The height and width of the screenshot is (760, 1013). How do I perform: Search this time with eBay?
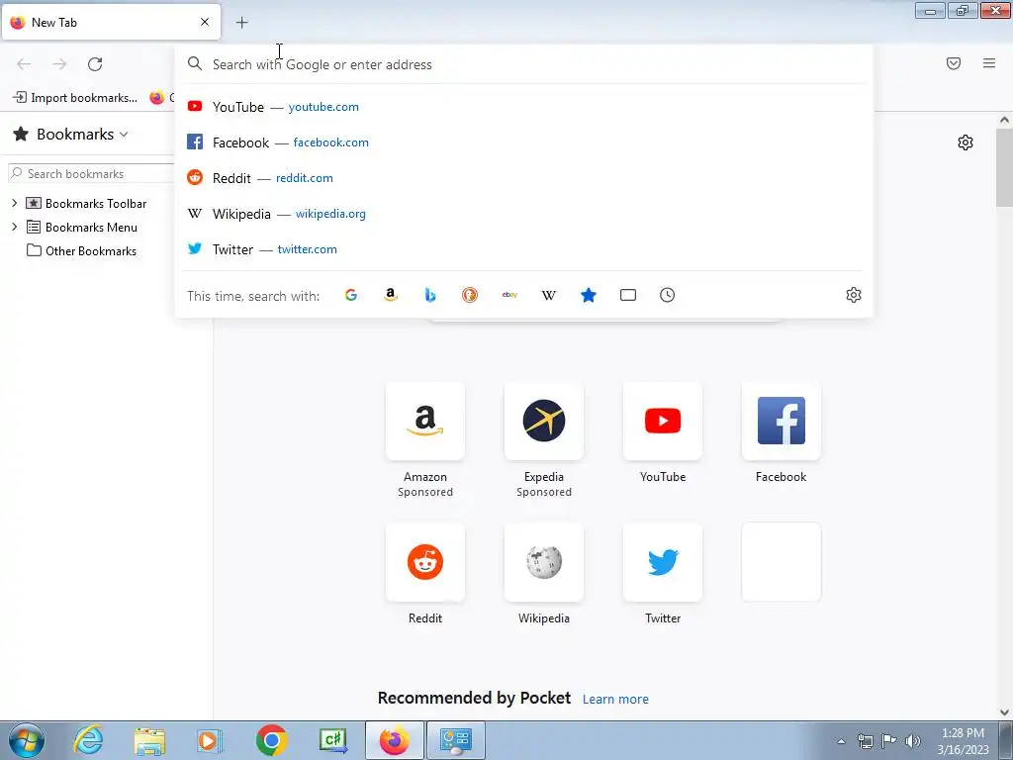click(x=509, y=295)
